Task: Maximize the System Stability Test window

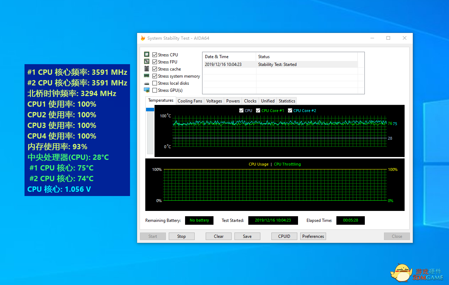Action: click(388, 38)
